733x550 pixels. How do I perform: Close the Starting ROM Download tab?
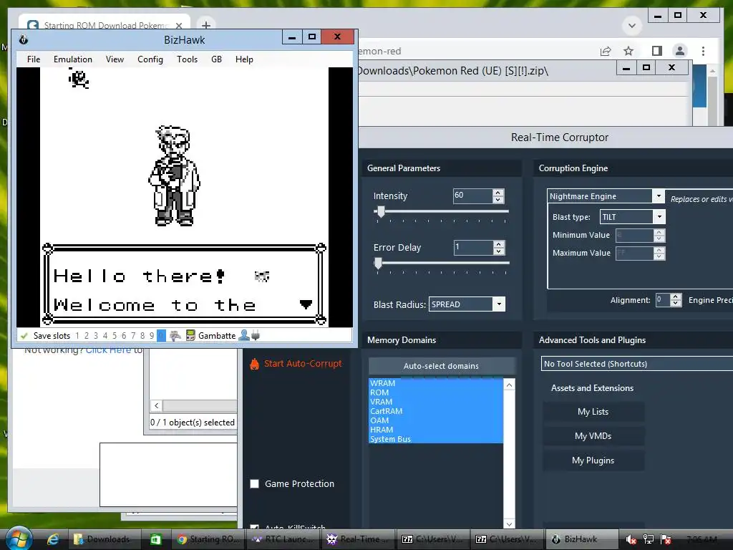pyautogui.click(x=178, y=25)
